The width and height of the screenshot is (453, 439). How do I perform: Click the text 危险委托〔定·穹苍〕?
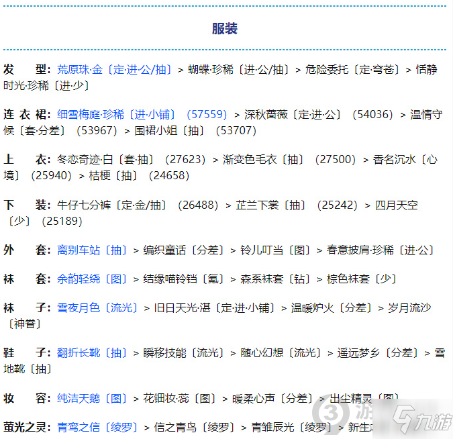(353, 69)
